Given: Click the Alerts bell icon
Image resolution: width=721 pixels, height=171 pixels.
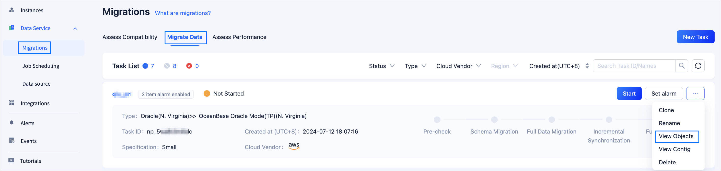Looking at the screenshot, I should coord(11,123).
